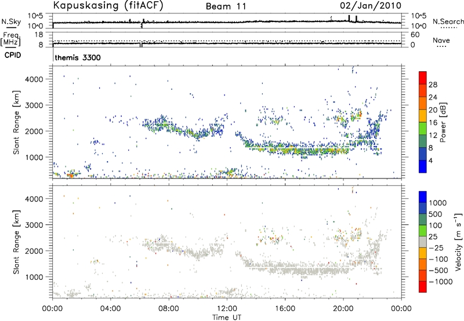Click the blue top of velocity colorbar
Image resolution: width=464 pixels, height=321 pixels.
[423, 197]
